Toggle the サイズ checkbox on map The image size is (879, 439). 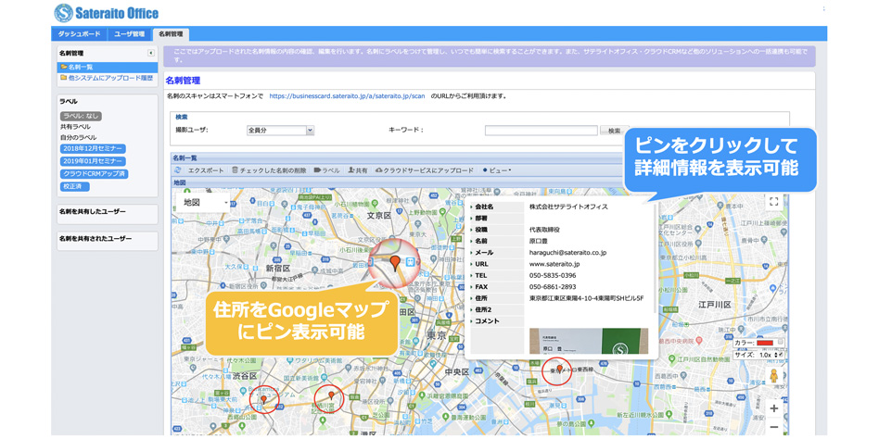click(782, 355)
